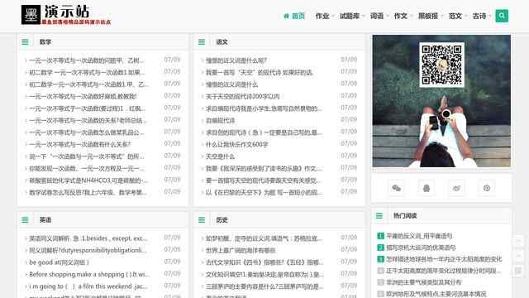Image resolution: width=529 pixels, height=298 pixels.
Task: Open article 世界上最广阔的海洋有哪些
Action: (241, 250)
